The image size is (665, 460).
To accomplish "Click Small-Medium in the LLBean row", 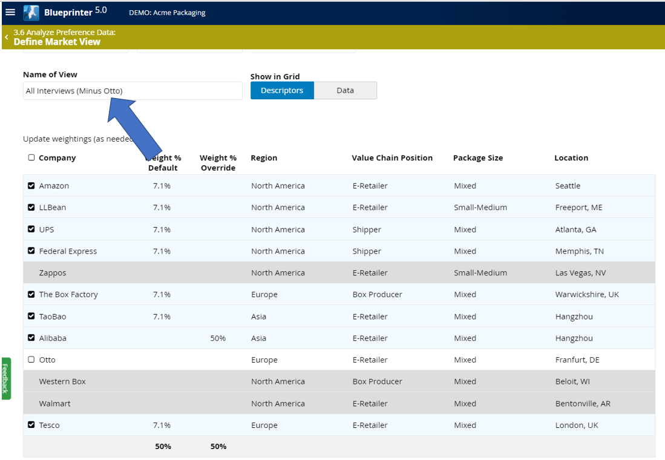I will (x=480, y=208).
